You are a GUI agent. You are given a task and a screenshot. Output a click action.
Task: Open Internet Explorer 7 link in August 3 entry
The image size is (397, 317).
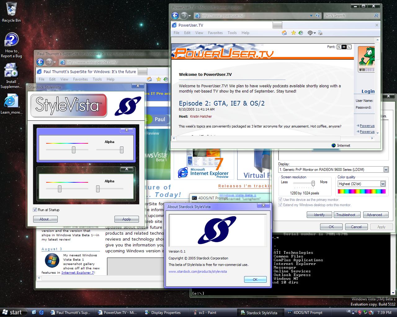(x=78, y=273)
